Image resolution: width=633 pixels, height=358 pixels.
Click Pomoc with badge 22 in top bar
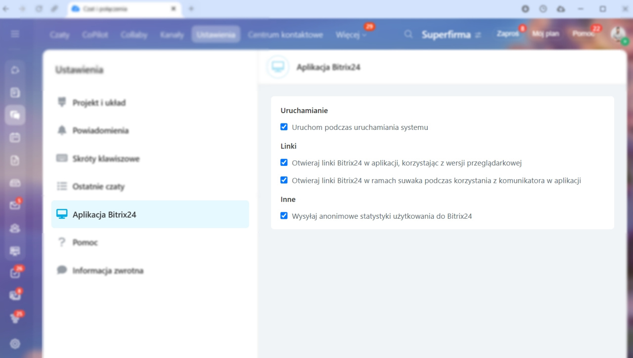584,34
